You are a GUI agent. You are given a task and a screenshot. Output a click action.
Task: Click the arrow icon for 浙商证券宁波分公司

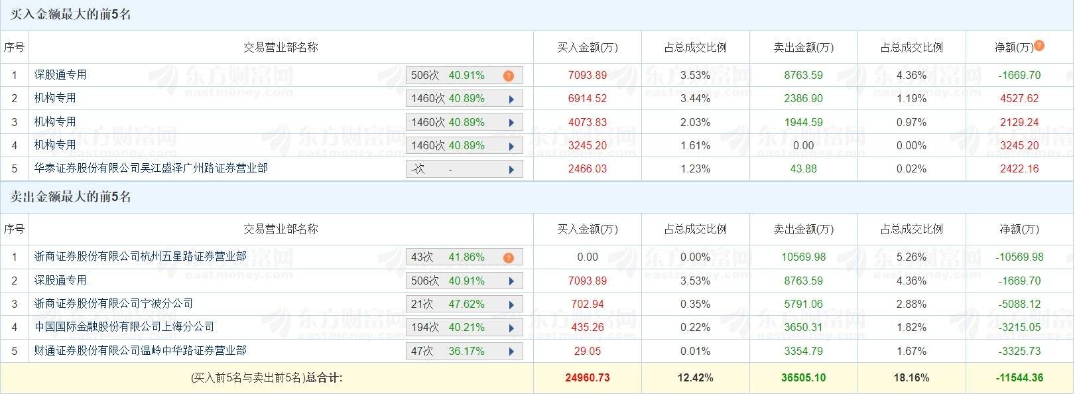coord(511,304)
